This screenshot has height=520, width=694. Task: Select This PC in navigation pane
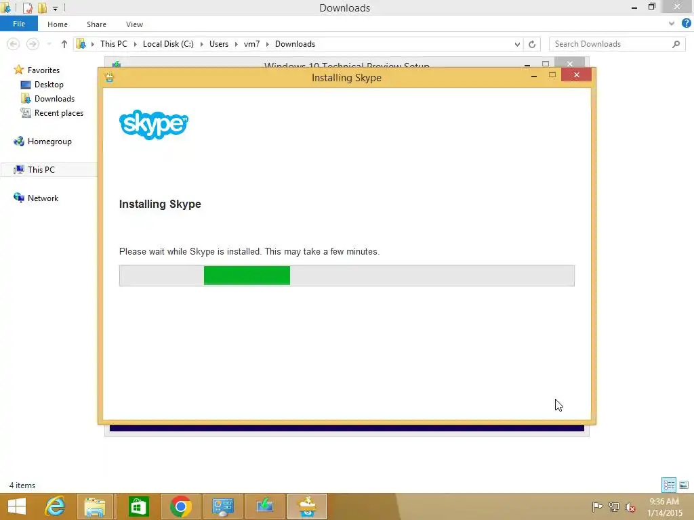pos(41,170)
